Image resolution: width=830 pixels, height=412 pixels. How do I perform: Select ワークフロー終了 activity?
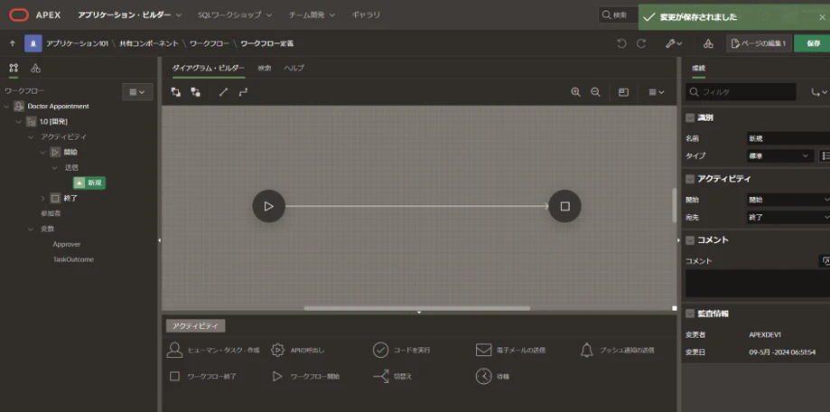202,377
